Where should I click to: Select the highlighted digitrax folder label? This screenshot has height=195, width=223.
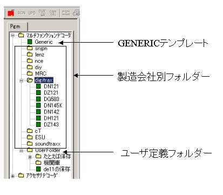[x=44, y=80]
